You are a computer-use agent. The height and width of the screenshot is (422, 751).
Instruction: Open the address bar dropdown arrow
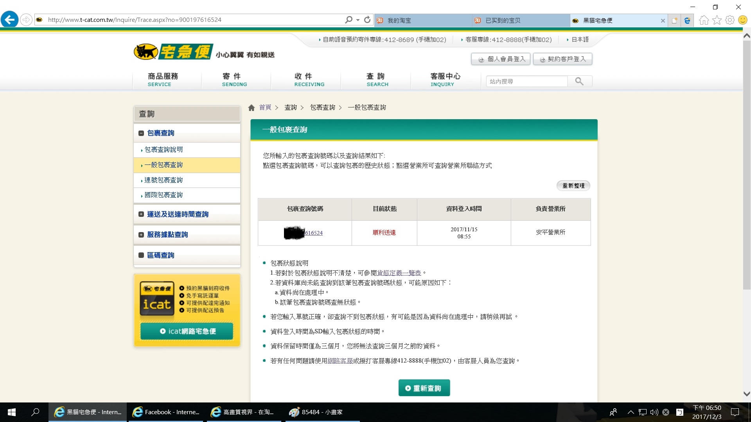[358, 20]
